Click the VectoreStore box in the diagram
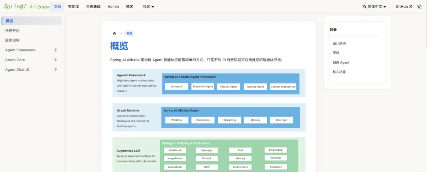Image resolution: width=427 pixels, height=172 pixels. (240, 167)
